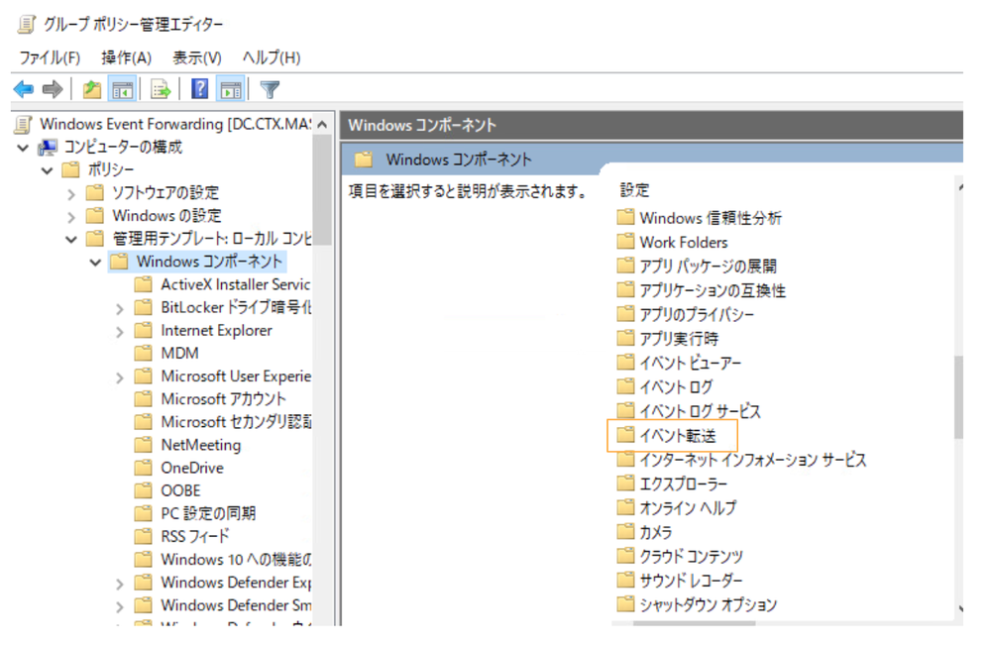Screen dimensions: 990x646
Task: Expand the Windows Defender Exp node
Action: pyautogui.click(x=119, y=585)
